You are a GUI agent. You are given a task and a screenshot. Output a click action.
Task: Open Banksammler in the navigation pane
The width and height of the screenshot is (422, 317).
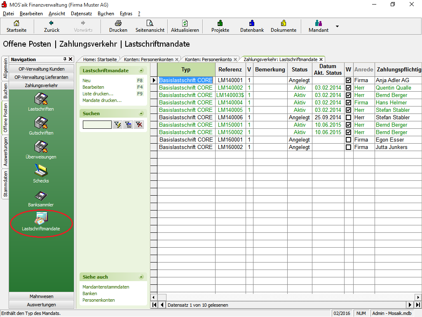[41, 198]
